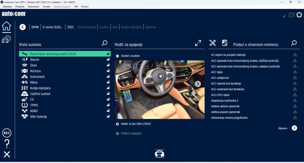
Task: Search the Vrsta sustava list
Action: point(105,43)
